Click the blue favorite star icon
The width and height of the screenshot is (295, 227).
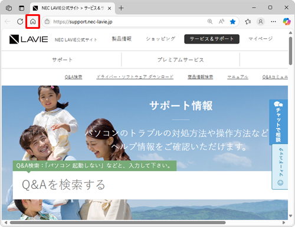[x=232, y=22]
